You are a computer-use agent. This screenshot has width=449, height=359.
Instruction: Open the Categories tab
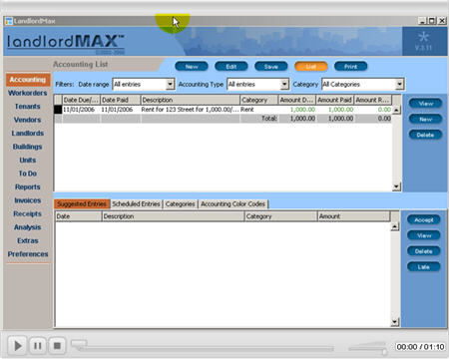click(x=180, y=204)
